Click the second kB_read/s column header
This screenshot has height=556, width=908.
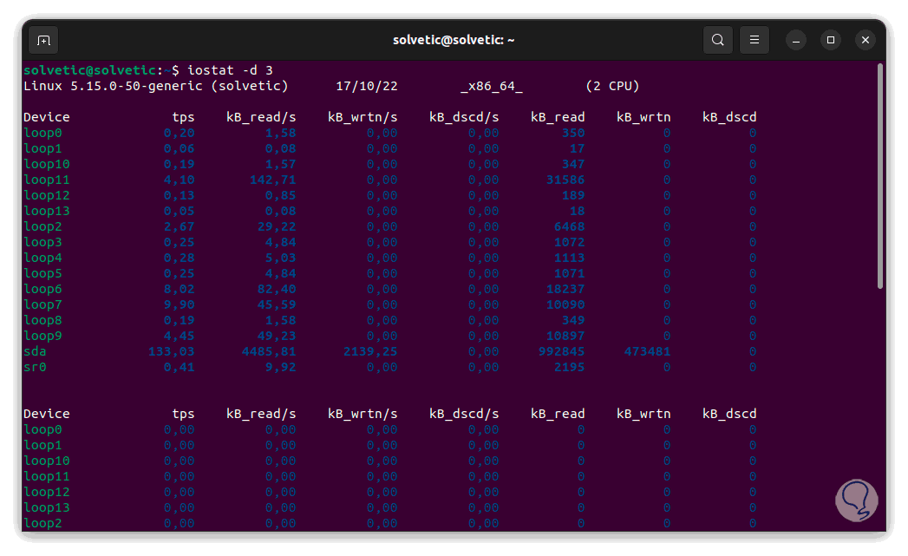click(261, 414)
